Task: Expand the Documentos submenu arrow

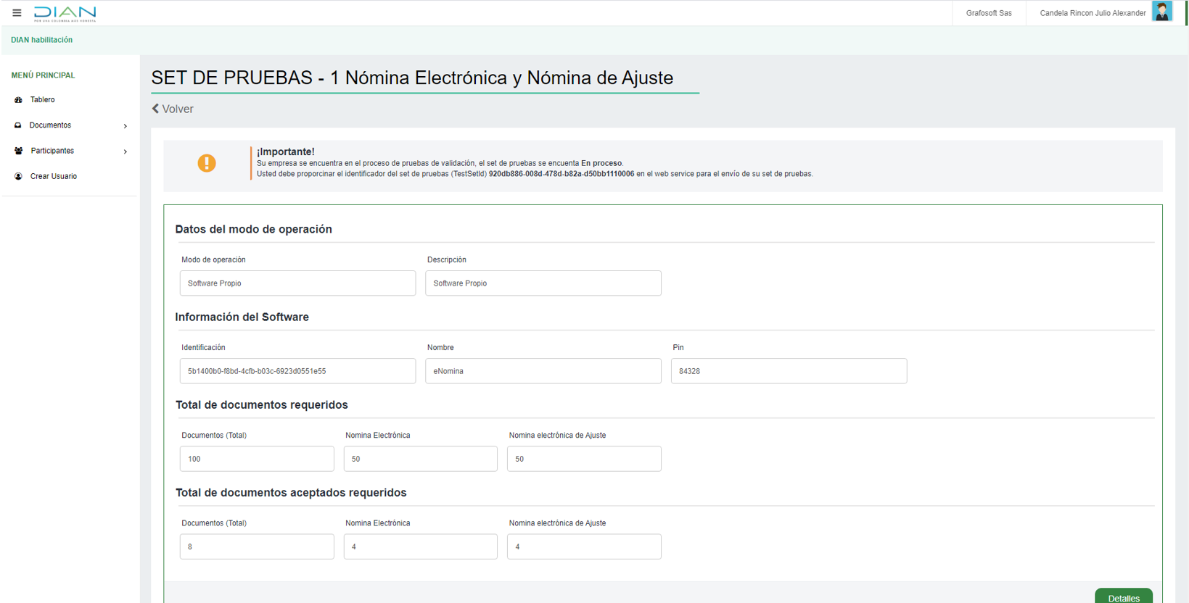Action: point(126,126)
